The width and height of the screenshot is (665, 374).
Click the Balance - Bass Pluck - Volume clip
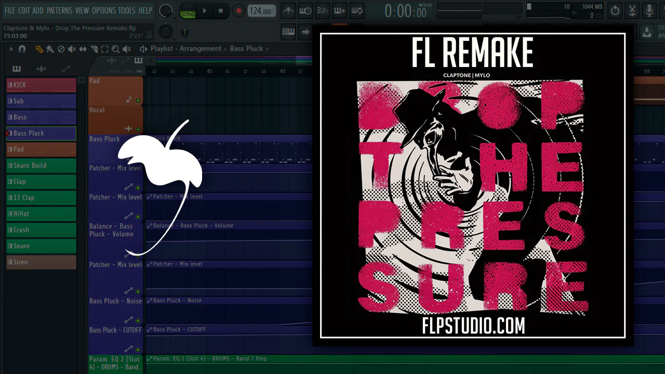pyautogui.click(x=229, y=240)
